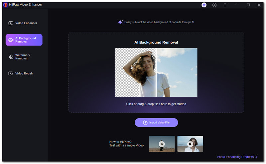This screenshot has height=164, width=266.
Task: Close the HitPaw Video Enhancer window
Action: coord(259,5)
